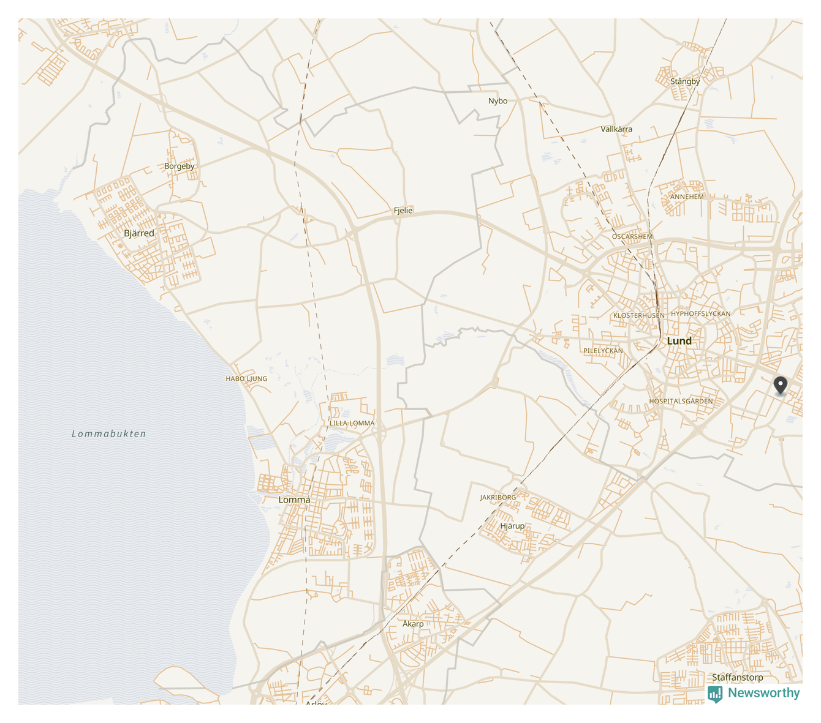821x723 pixels.
Task: Select the Borgeby label
Action: pos(180,167)
